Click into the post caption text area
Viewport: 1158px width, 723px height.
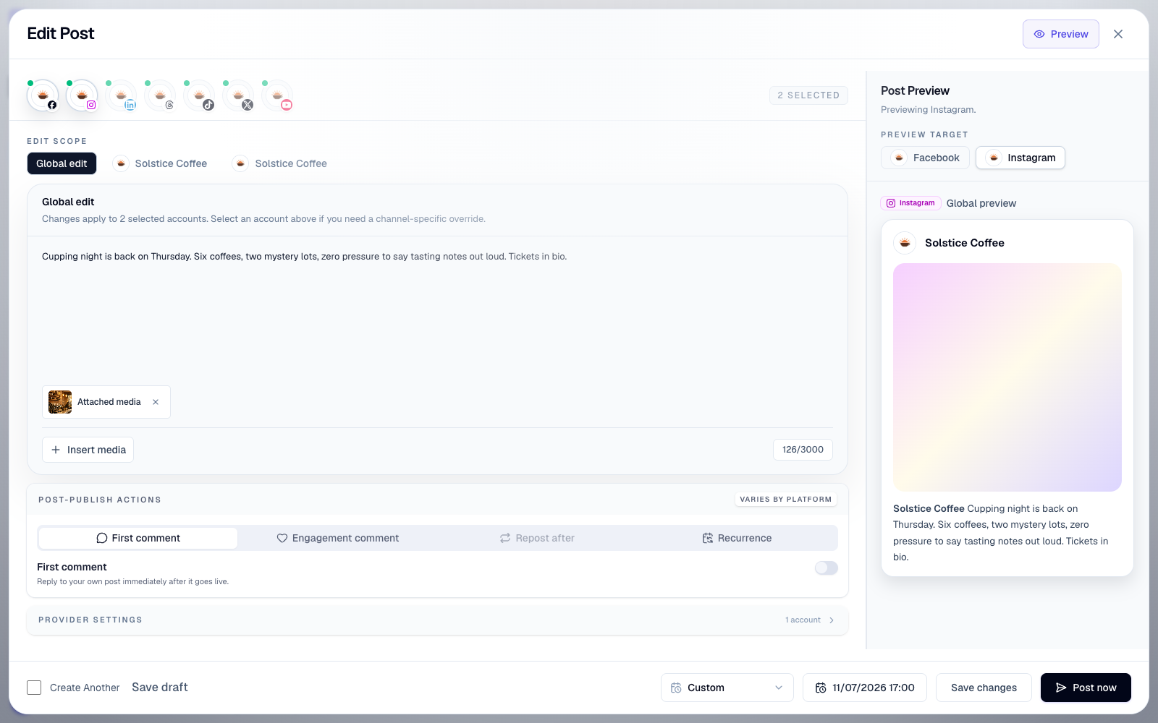pos(437,311)
